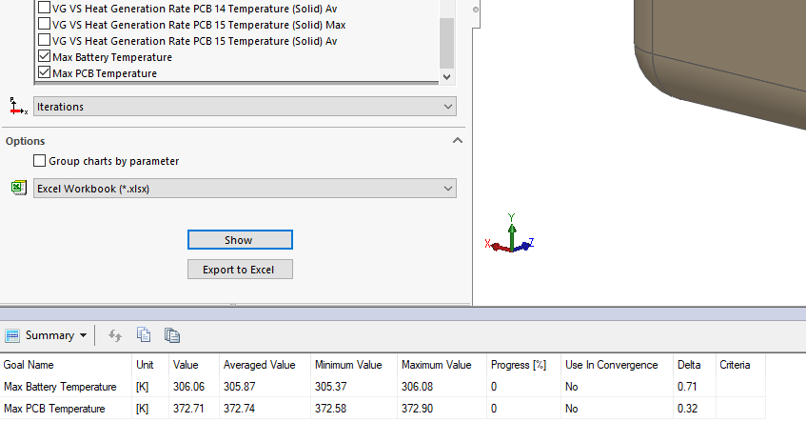Open the Summary dropdown menu

point(84,335)
